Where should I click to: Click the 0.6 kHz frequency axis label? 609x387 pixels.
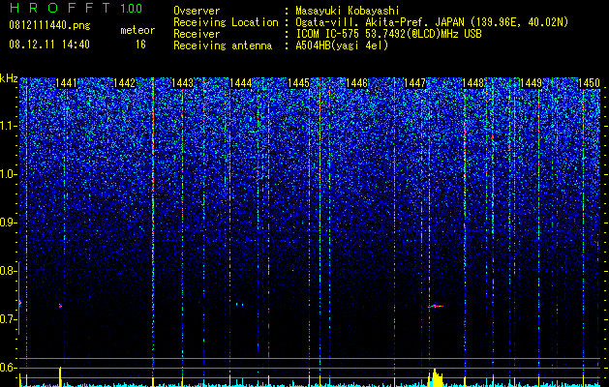[6, 368]
